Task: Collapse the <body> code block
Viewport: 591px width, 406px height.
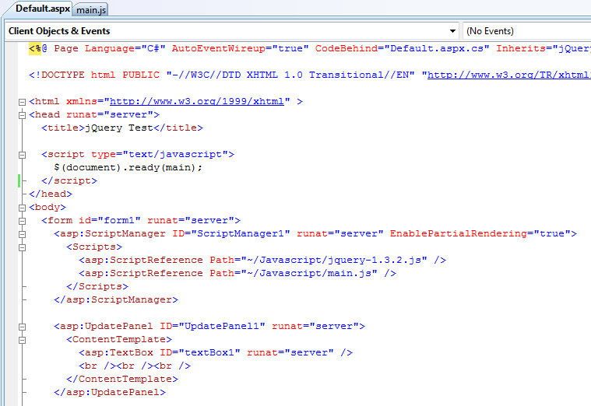Action: [23, 208]
